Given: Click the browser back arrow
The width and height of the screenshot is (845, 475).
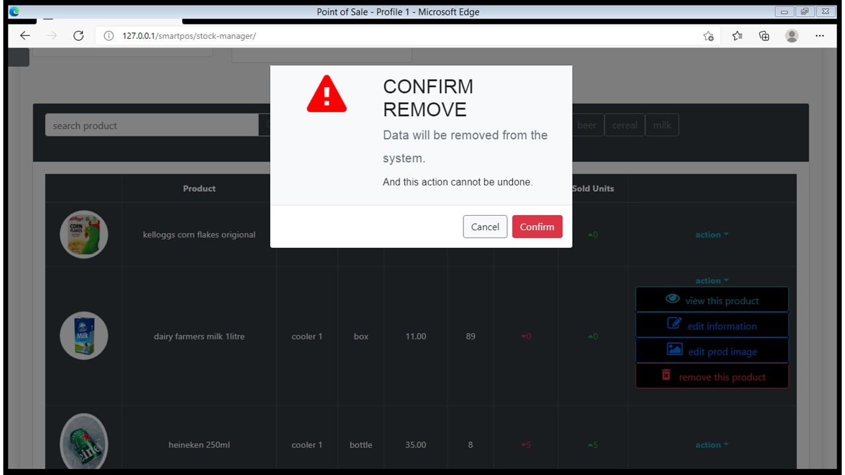Looking at the screenshot, I should tap(25, 36).
